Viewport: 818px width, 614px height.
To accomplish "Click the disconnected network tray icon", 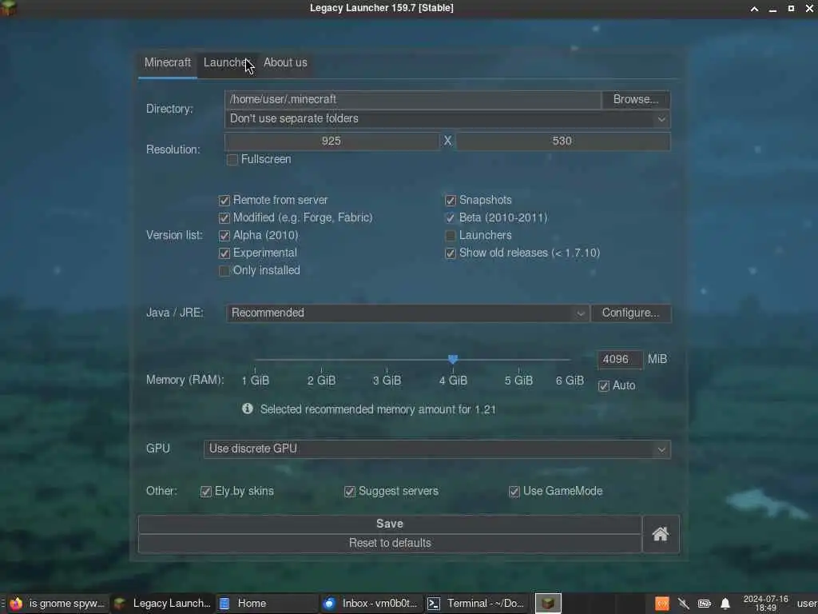I will tap(684, 604).
